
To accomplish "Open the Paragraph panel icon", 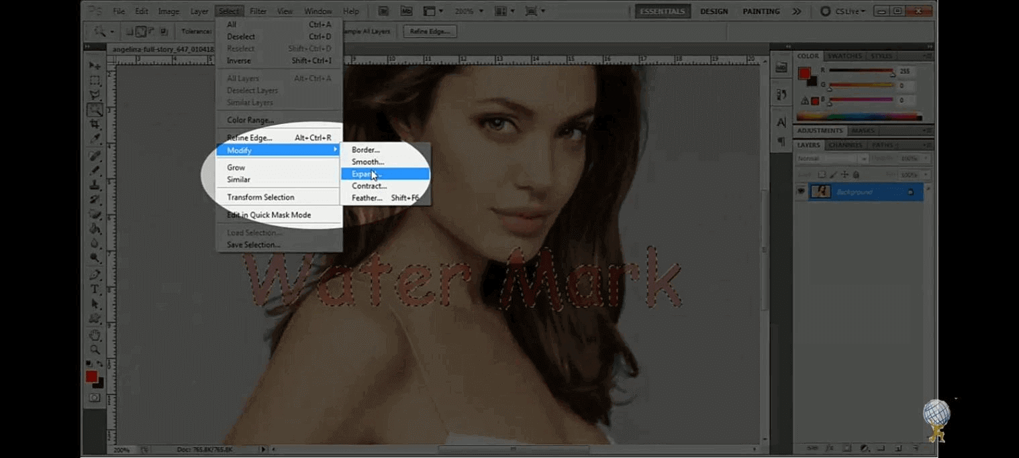I will coord(781,141).
